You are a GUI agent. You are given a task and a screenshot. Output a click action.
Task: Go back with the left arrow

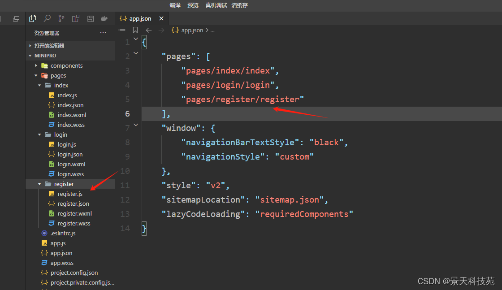(149, 30)
